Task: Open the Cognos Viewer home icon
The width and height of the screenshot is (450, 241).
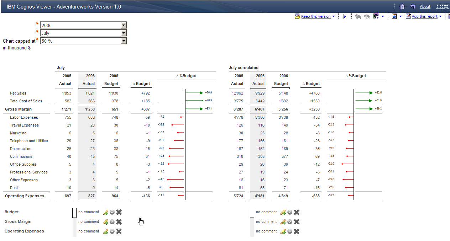Action: tap(403, 6)
